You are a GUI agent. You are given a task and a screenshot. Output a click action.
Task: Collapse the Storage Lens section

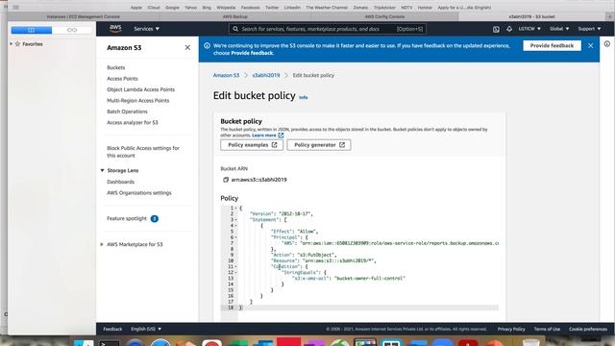coord(102,170)
